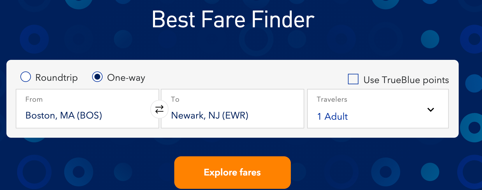The image size is (482, 190).
Task: Click the Best Fare Finder heading
Action: tap(233, 19)
